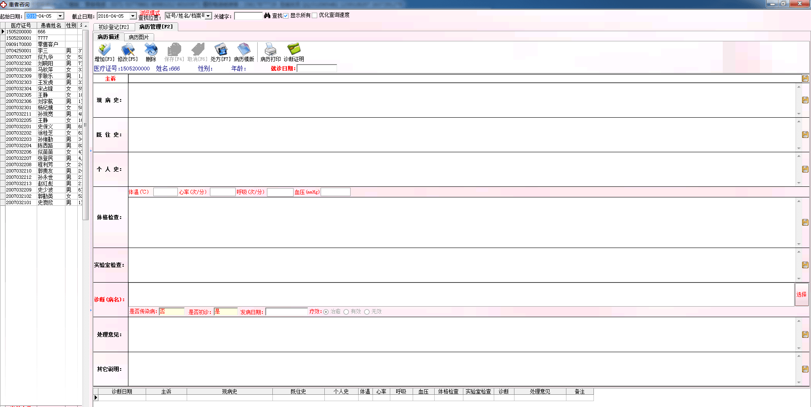Viewport: 811px width, 407px height.
Task: Open the 查找位置 combo box dropdown
Action: tap(208, 16)
